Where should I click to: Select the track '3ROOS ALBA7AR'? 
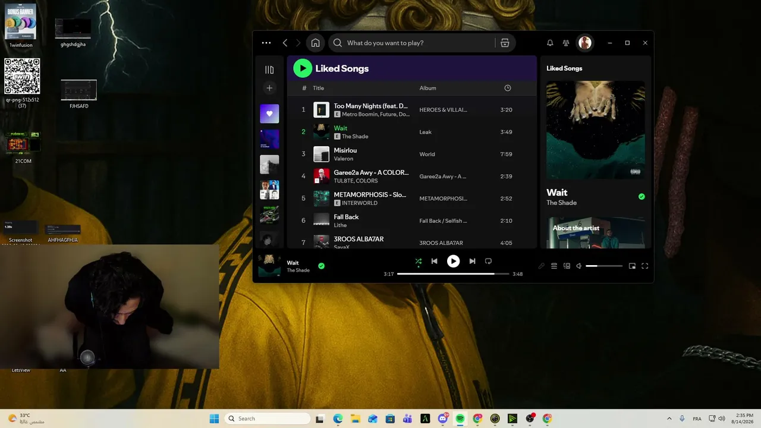(359, 239)
